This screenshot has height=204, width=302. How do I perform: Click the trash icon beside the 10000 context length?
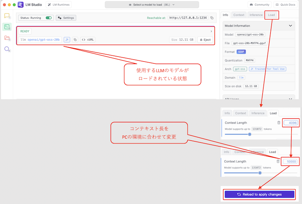[x=278, y=161]
